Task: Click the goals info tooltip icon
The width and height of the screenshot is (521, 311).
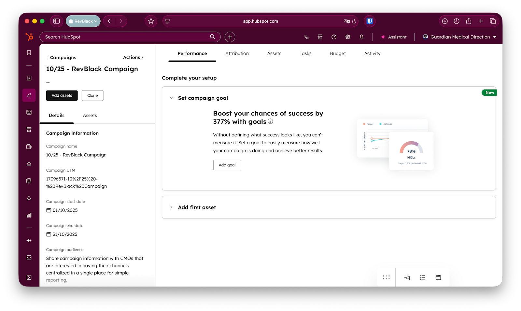Action: tap(270, 121)
